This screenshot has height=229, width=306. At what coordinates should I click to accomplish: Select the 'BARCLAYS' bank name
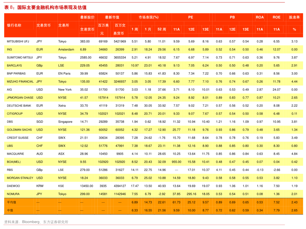[14, 65]
